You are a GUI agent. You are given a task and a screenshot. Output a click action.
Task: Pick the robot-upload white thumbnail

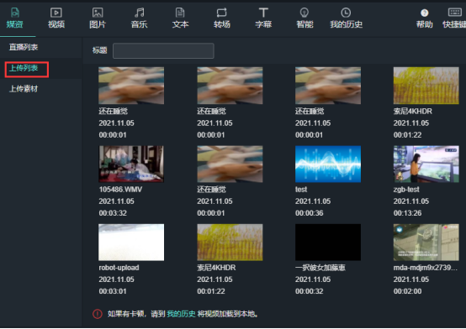pyautogui.click(x=131, y=243)
